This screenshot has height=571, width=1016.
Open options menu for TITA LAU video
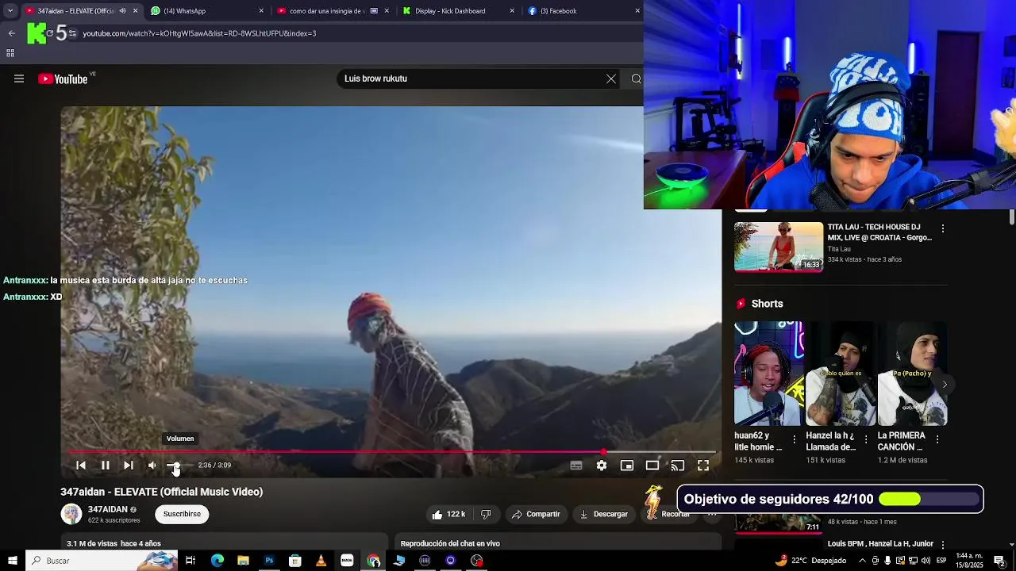tap(943, 228)
